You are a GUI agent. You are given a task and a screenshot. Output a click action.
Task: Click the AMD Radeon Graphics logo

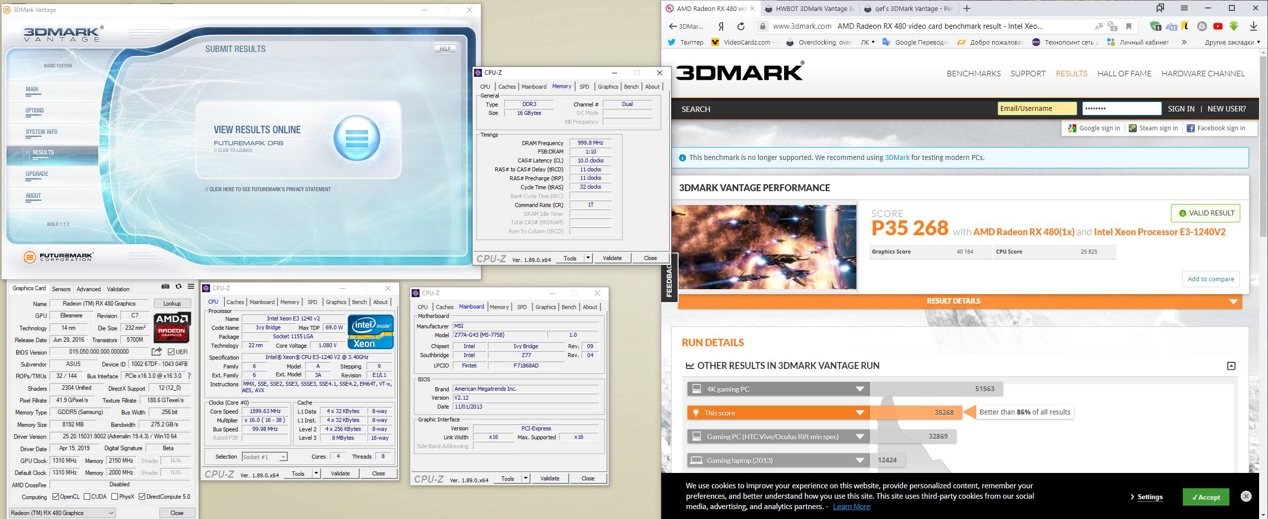tap(172, 327)
